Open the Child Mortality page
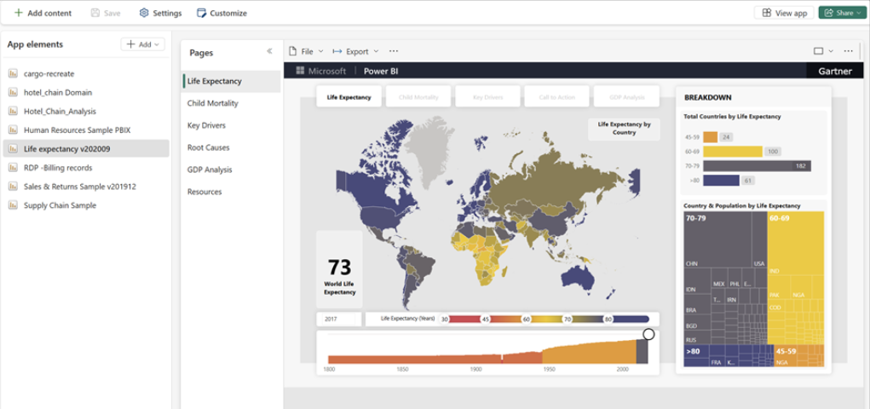The image size is (870, 409). pos(212,103)
